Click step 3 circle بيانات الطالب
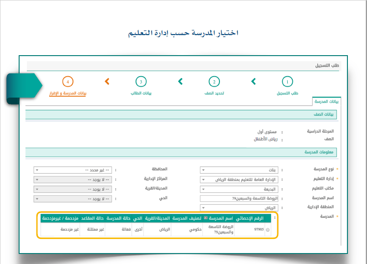 [141, 82]
